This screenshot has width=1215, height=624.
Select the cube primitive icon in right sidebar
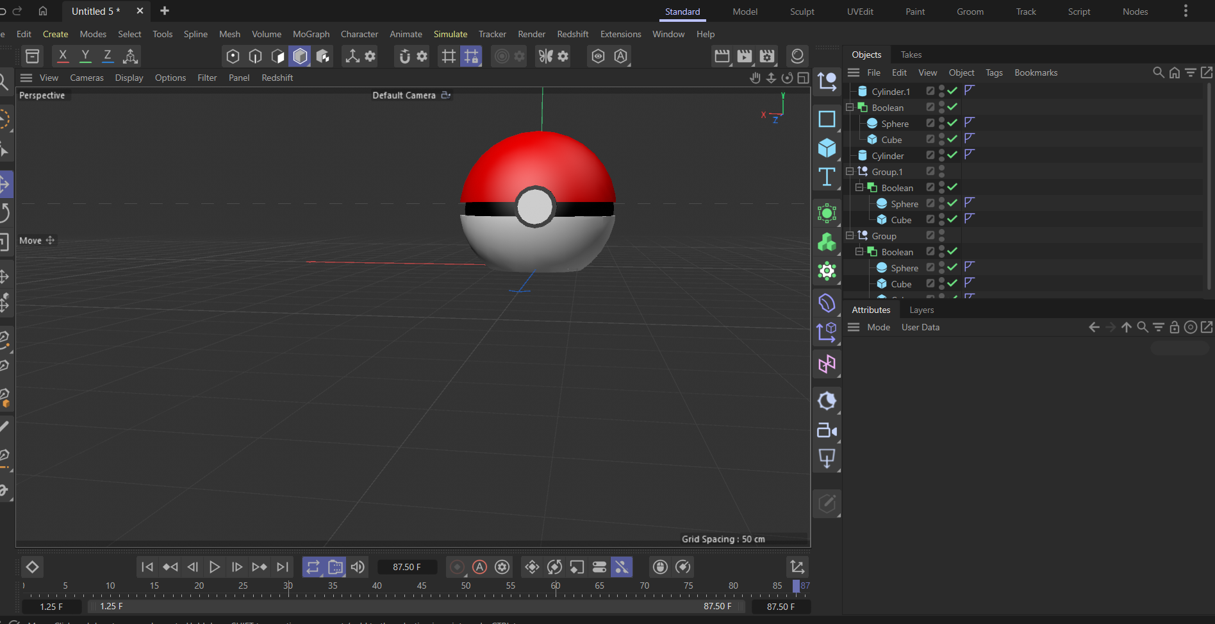[x=827, y=148]
